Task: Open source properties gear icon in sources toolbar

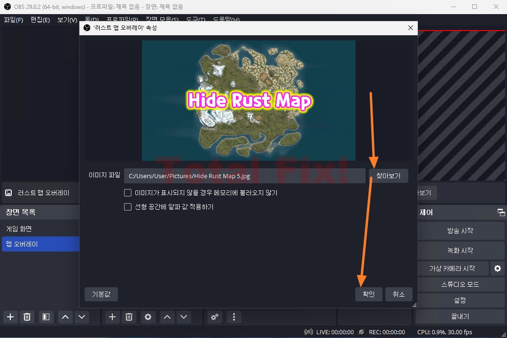Action: click(x=148, y=317)
